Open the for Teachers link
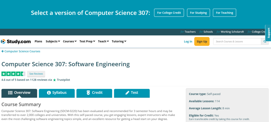271x122 pixels. point(188,32)
